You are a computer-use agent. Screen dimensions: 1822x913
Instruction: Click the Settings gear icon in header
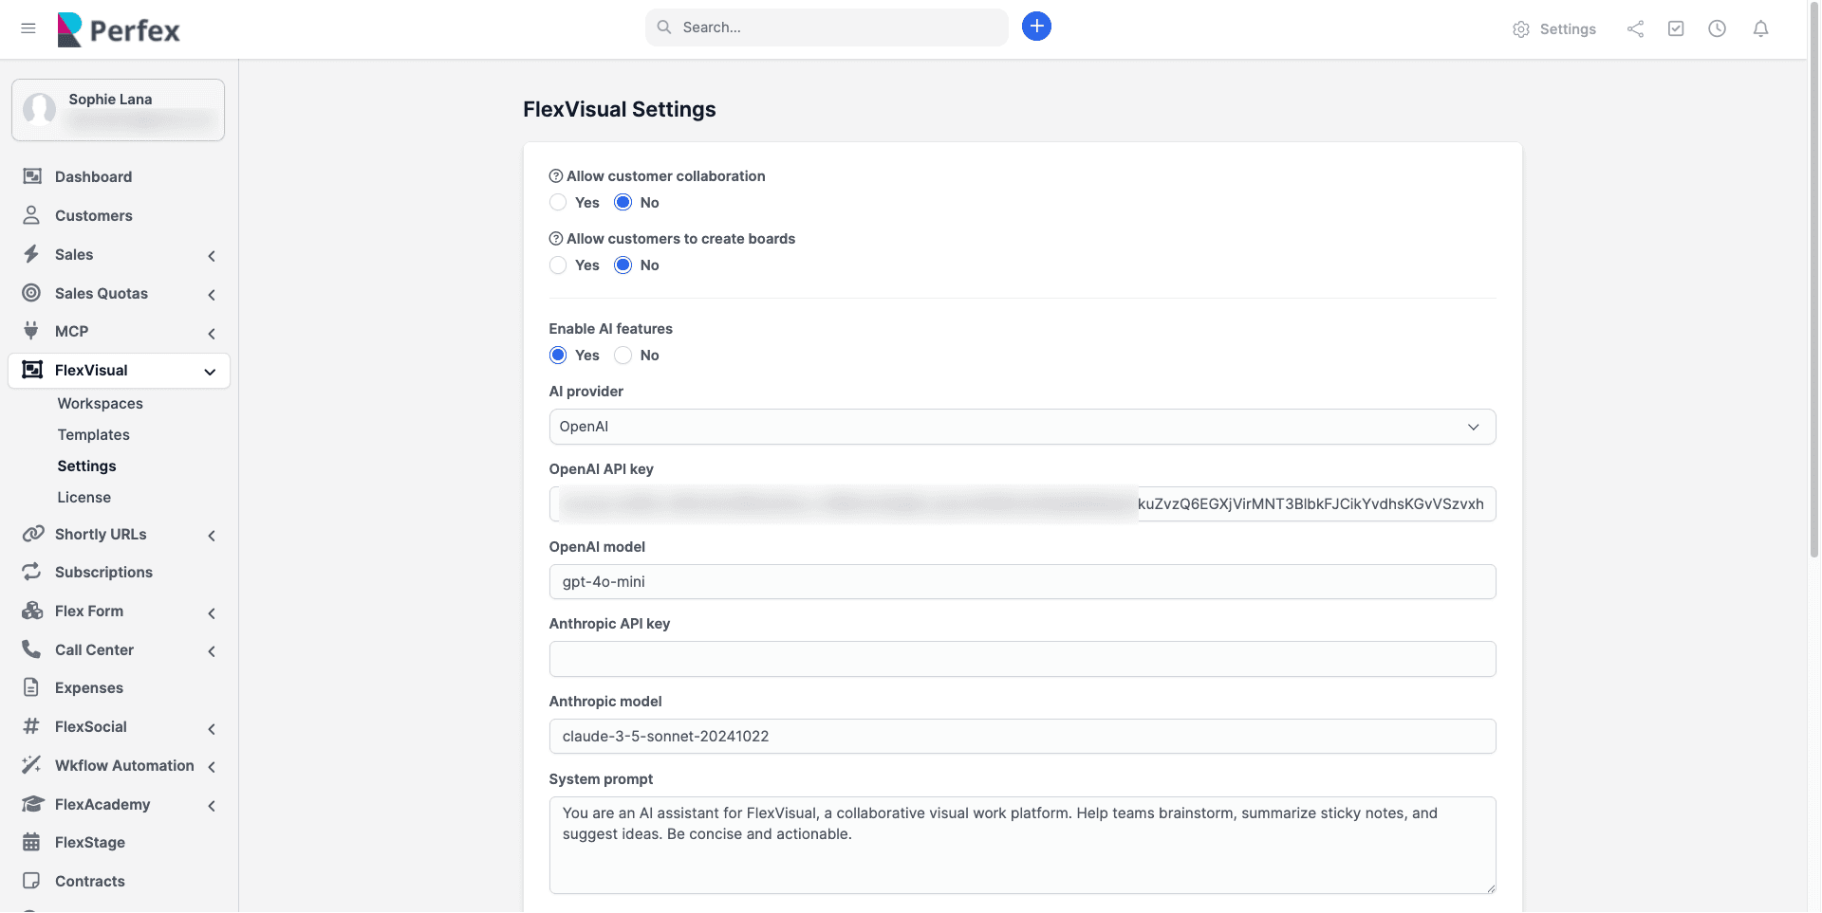point(1521,29)
